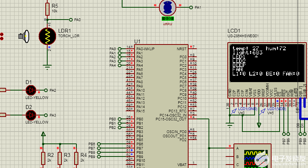Image resolution: width=308 pixels, height=168 pixels.
Task: Select resistor R3 2k
Action: (x=60, y=158)
